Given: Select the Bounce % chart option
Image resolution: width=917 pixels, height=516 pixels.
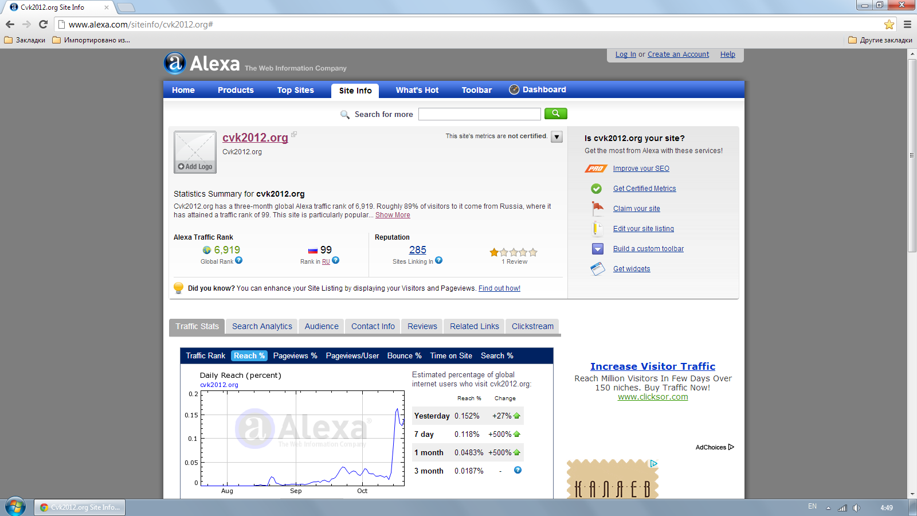Looking at the screenshot, I should pyautogui.click(x=404, y=355).
